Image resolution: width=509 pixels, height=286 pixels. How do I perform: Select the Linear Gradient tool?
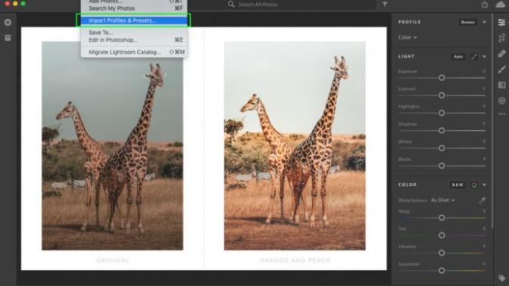click(x=501, y=85)
